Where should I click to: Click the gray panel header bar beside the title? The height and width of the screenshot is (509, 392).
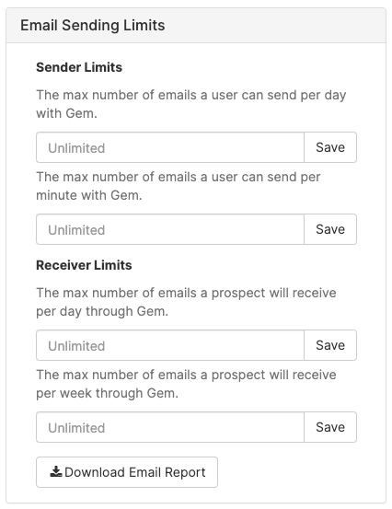[276, 26]
